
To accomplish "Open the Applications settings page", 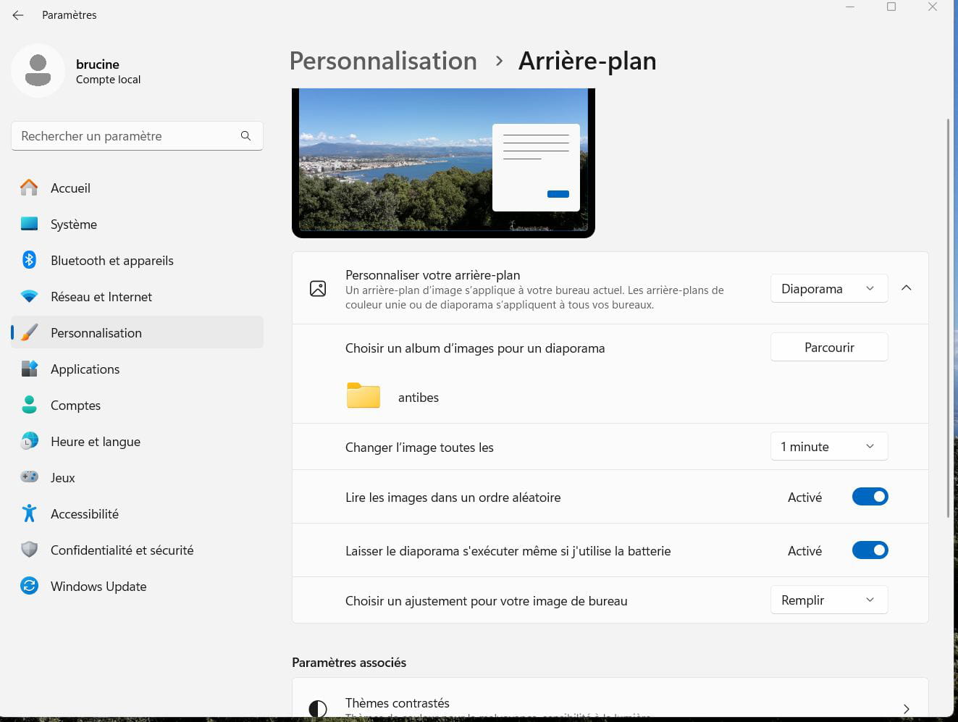I will (85, 369).
